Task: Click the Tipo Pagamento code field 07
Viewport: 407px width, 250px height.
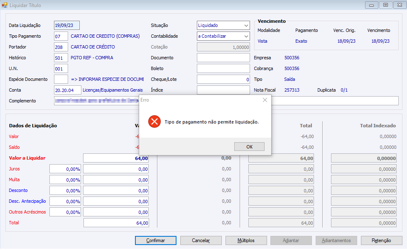Action: (x=61, y=36)
